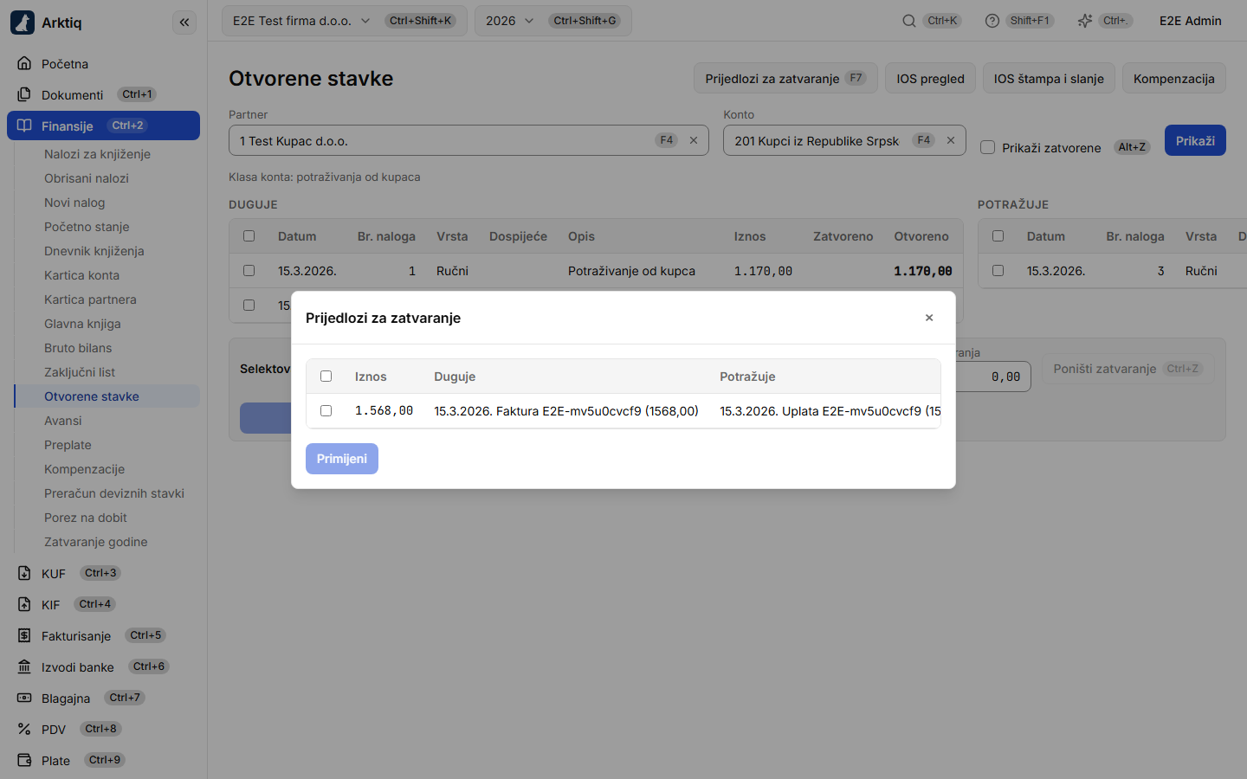Open Dokumenti icon in sidebar
The height and width of the screenshot is (779, 1247).
tap(24, 94)
